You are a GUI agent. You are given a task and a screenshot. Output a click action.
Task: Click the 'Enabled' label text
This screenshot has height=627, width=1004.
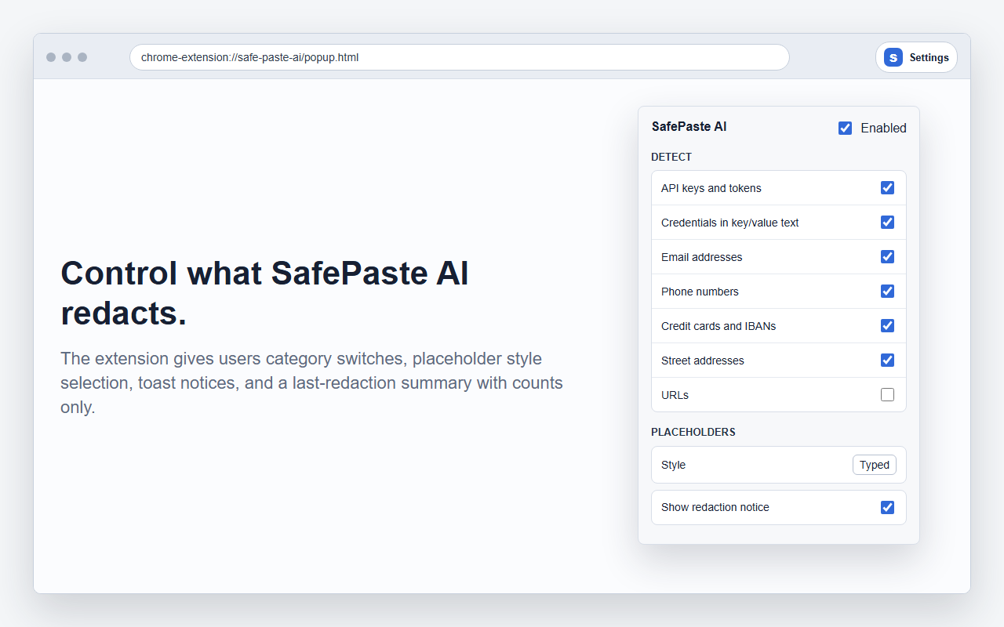(x=883, y=128)
